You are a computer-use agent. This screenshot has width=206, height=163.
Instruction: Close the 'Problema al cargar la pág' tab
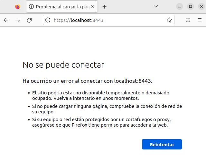click(x=92, y=6)
